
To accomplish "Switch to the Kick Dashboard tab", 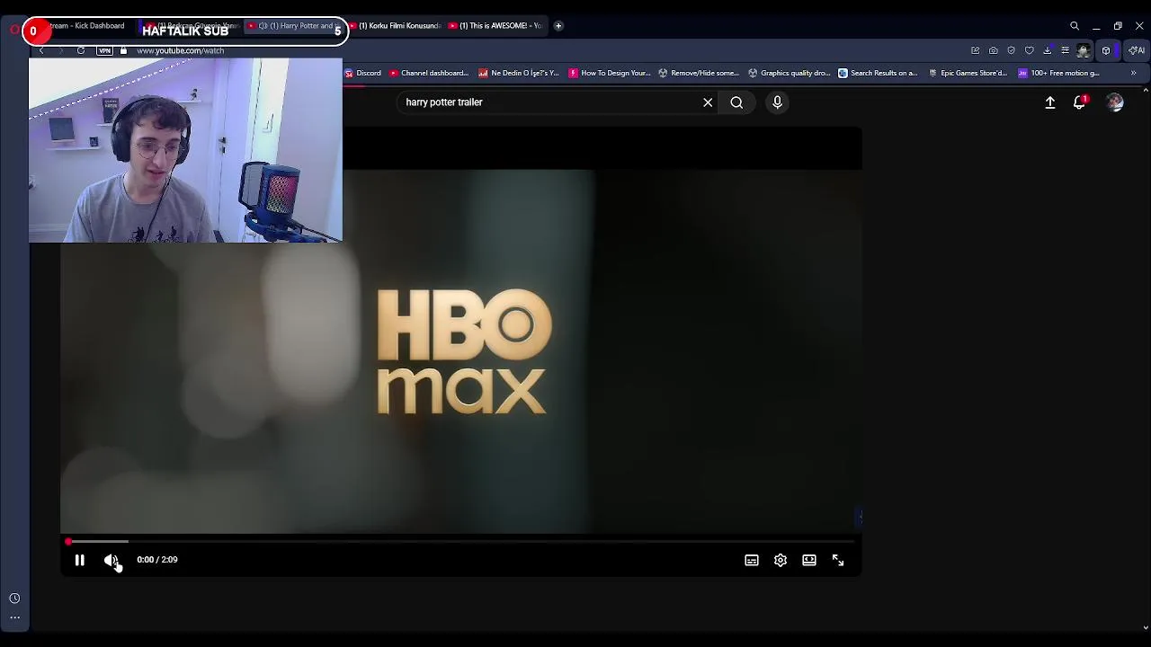I will 88,26.
